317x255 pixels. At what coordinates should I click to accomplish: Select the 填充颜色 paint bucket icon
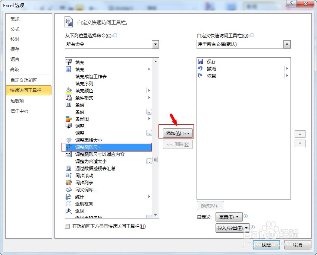coord(69,90)
